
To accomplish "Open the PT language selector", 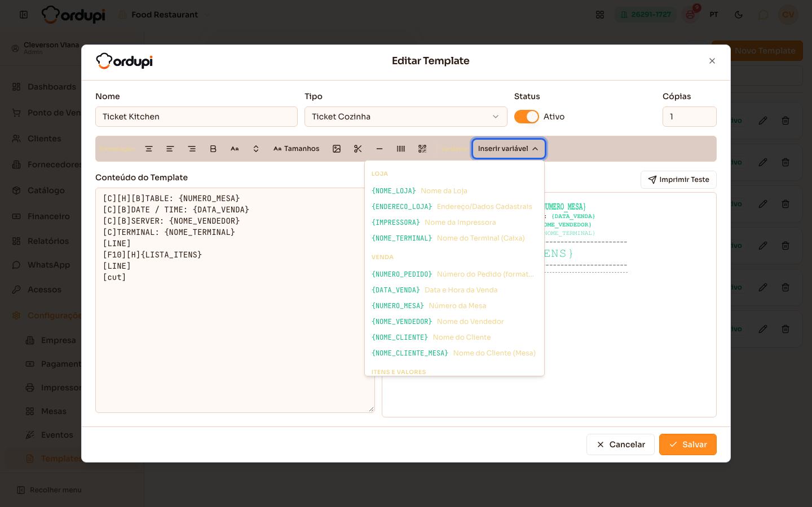I will pyautogui.click(x=714, y=15).
